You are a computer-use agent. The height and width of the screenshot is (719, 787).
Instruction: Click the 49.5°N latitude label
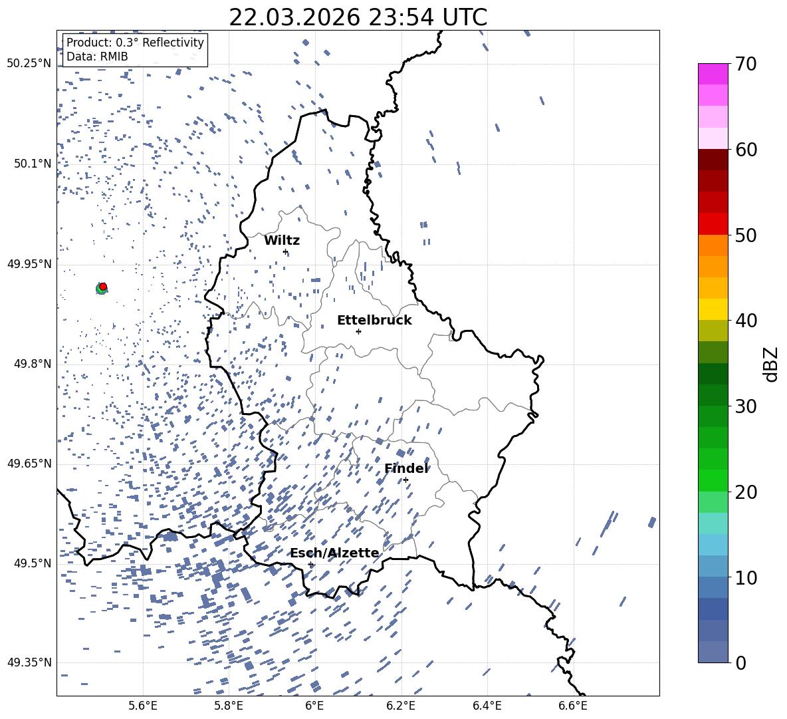[x=32, y=563]
